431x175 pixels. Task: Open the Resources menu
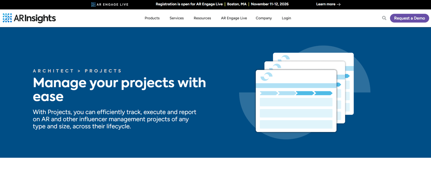202,18
